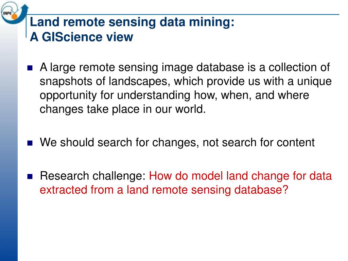Image resolution: width=348 pixels, height=261 pixels.
Task: Click the bullet 'We should search for changes'
Action: tap(118, 142)
